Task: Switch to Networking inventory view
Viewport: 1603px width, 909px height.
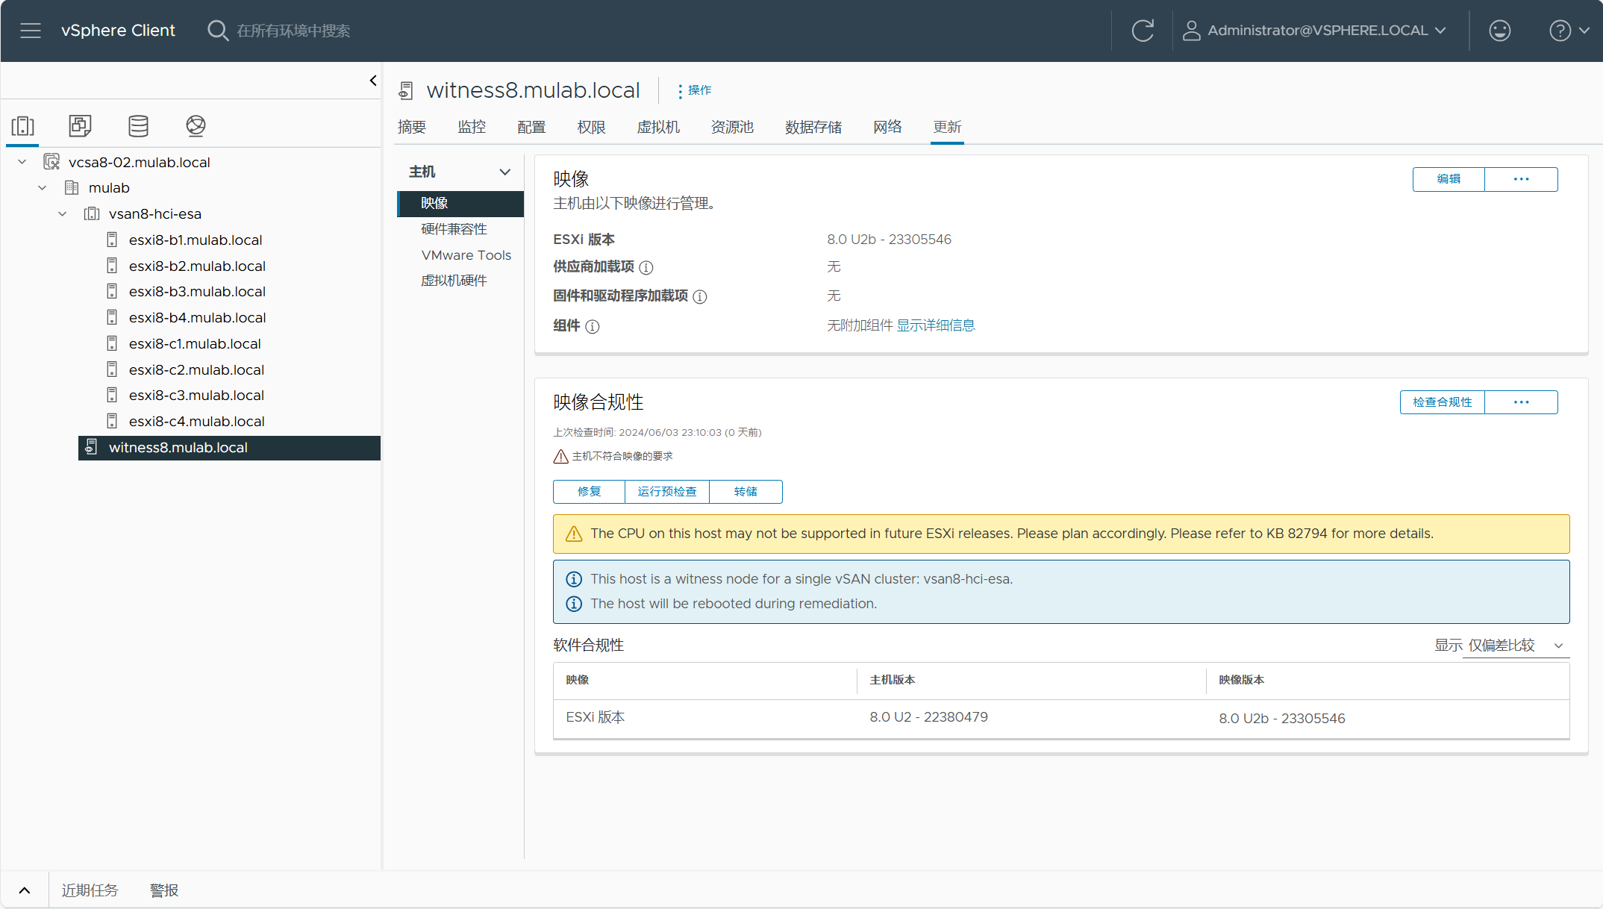Action: point(196,126)
